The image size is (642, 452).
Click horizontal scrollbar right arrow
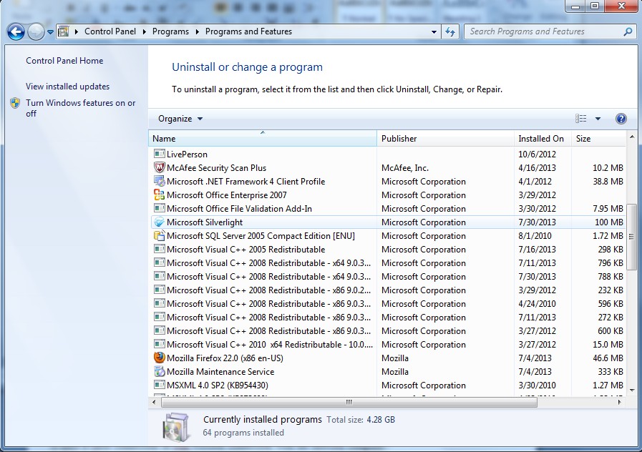pos(620,402)
